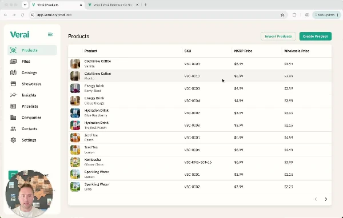Screen dimensions: 343x218
Task: Click the address bar URL
Action: [54, 15]
